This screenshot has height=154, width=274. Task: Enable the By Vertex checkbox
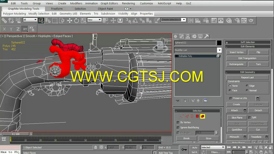click(178, 123)
